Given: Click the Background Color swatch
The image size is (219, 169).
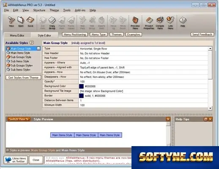Looking at the screenshot, I should click(x=81, y=86).
